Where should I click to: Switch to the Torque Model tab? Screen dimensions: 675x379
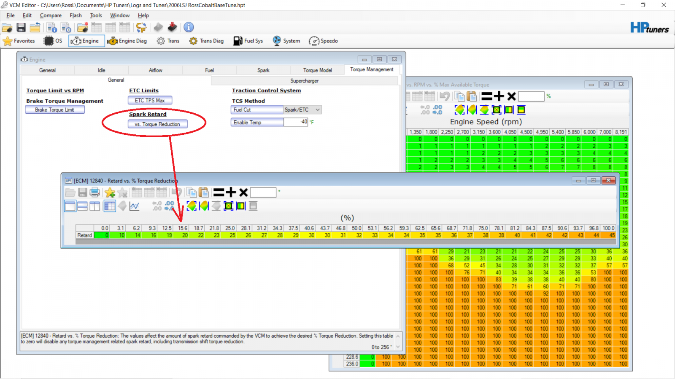click(317, 70)
